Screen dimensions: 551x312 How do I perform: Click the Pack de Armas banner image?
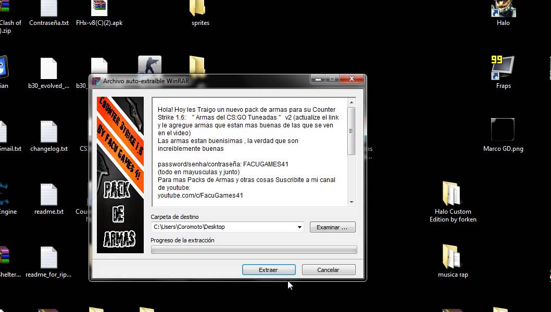pyautogui.click(x=120, y=175)
